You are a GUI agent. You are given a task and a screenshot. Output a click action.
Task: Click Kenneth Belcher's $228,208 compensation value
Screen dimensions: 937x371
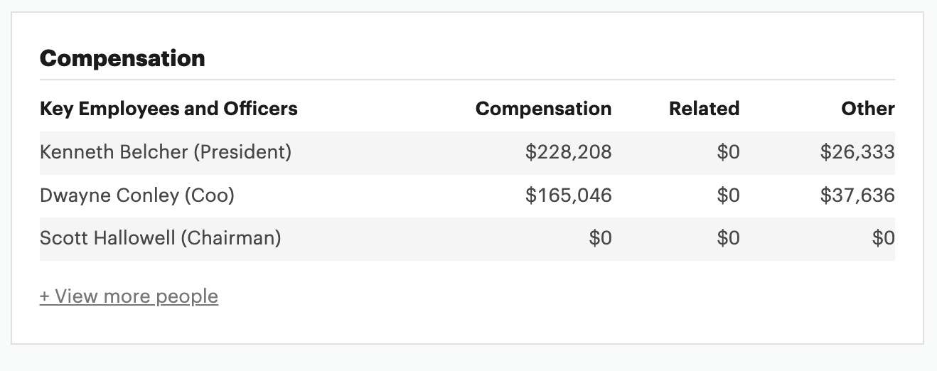pos(568,152)
